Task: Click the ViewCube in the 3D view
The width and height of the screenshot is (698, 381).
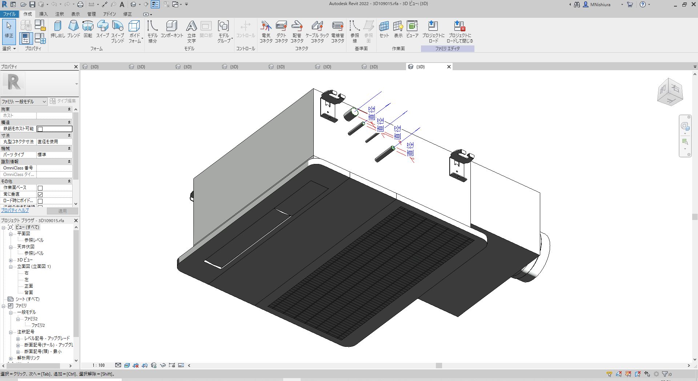Action: point(670,92)
